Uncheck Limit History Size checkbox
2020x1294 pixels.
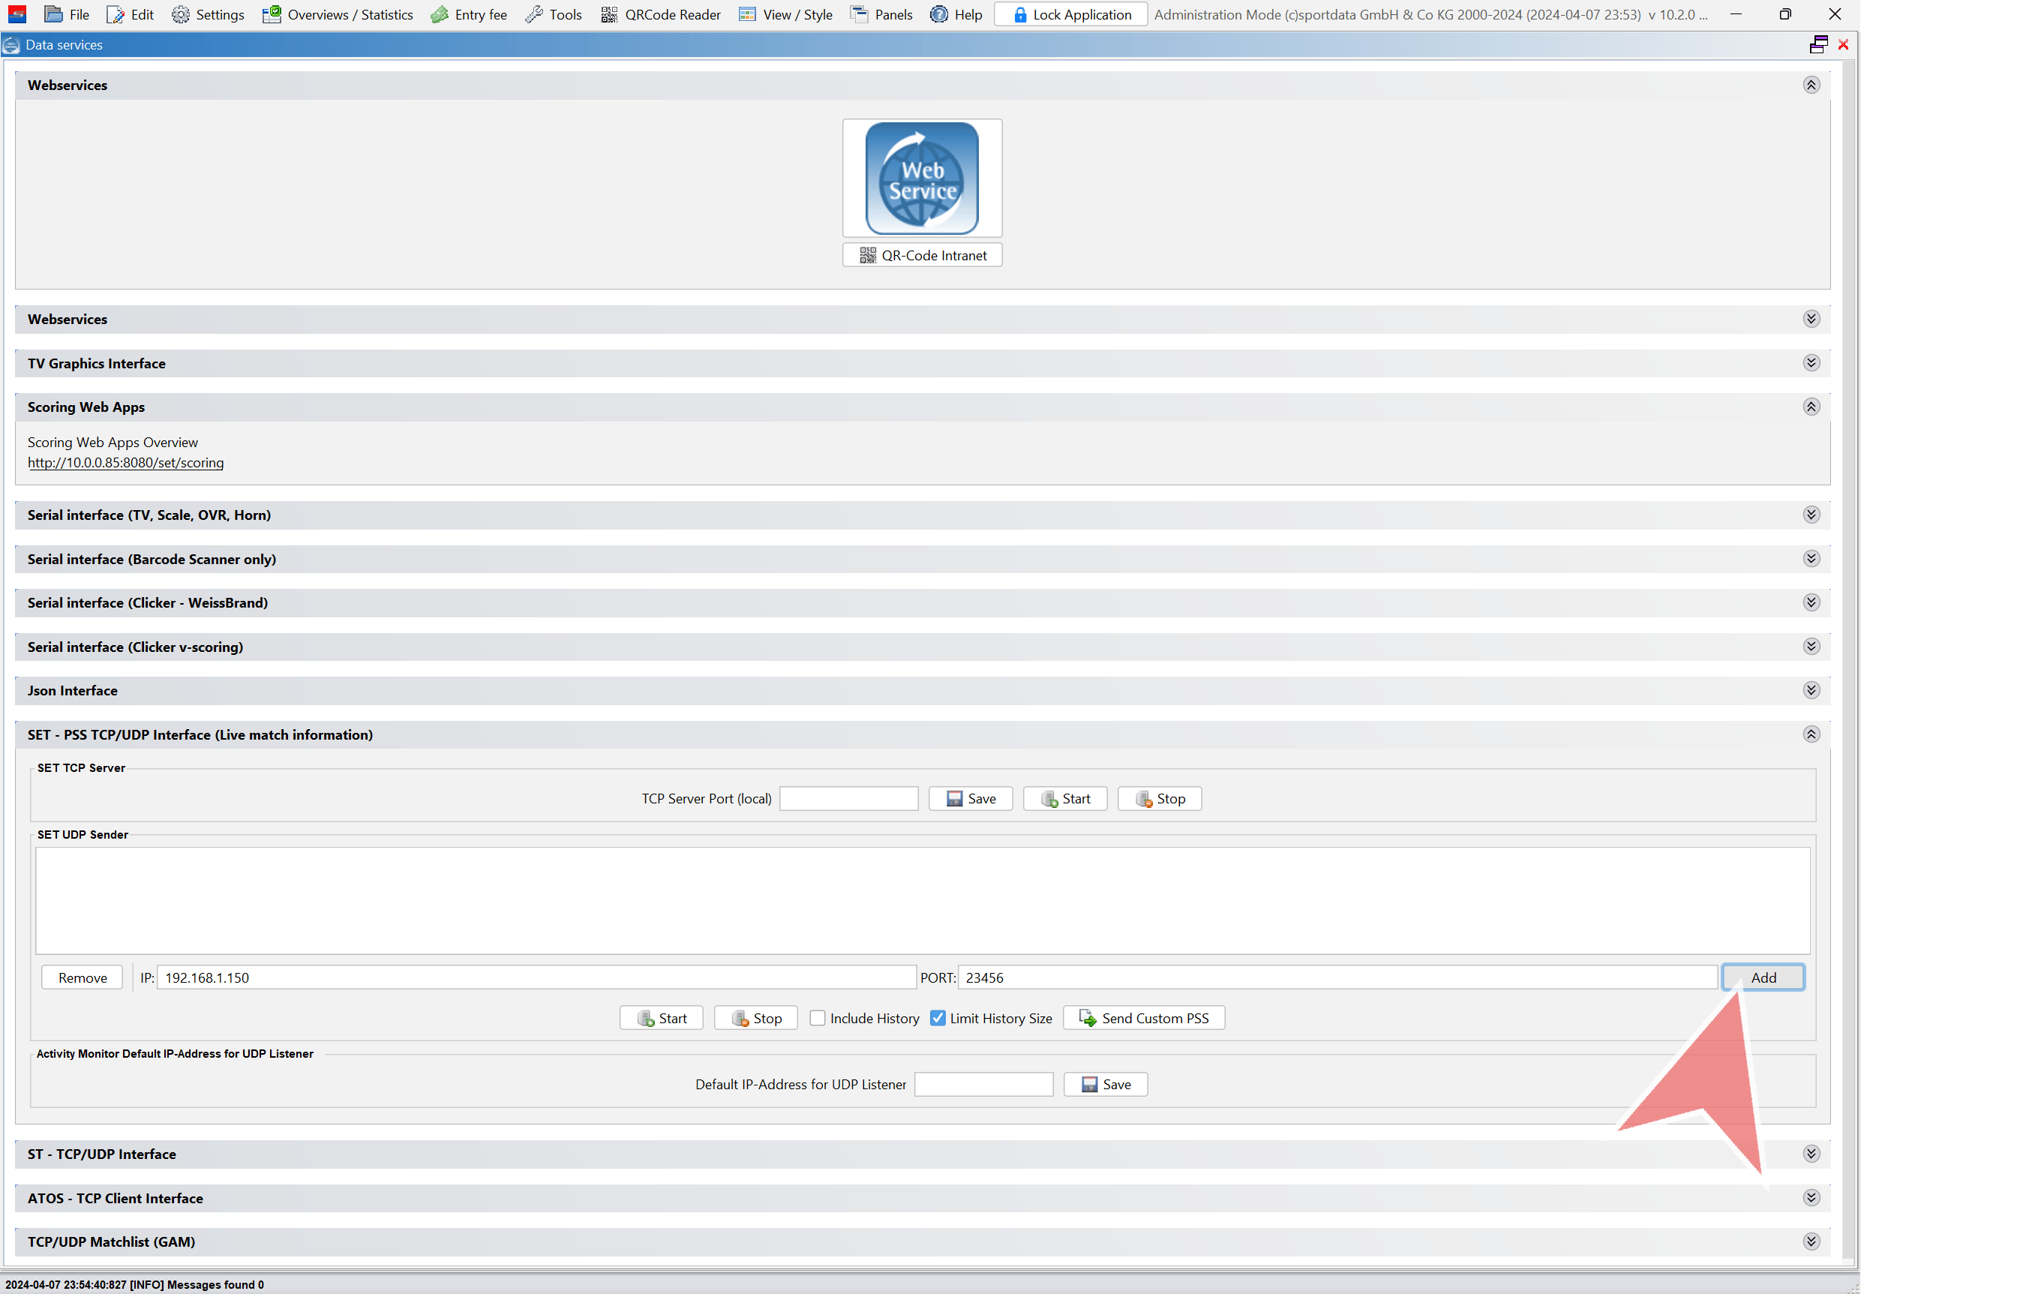(938, 1017)
